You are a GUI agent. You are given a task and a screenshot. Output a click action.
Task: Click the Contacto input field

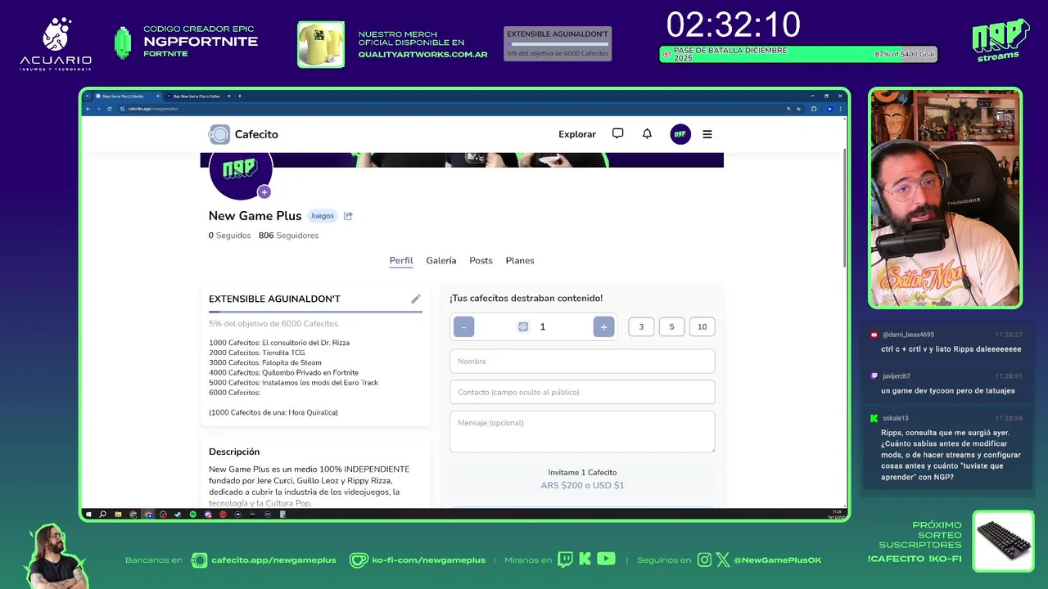point(582,392)
